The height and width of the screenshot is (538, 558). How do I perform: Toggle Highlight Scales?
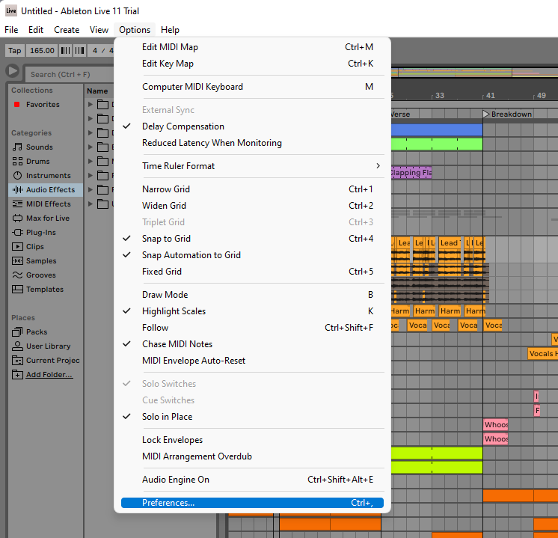point(252,311)
